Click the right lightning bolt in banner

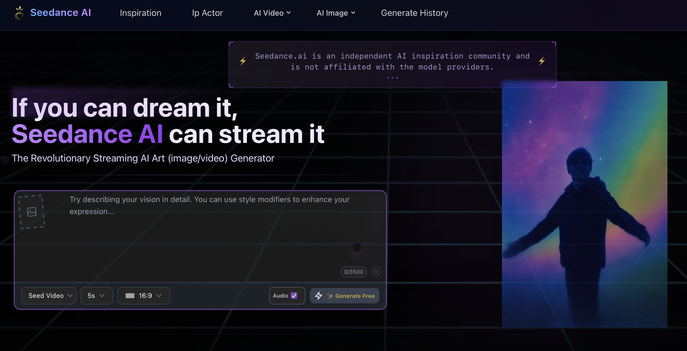542,61
